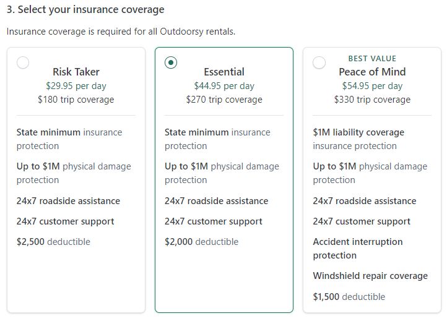Image resolution: width=447 pixels, height=321 pixels.
Task: Select the Peace of Mind radio button
Action: 319,62
